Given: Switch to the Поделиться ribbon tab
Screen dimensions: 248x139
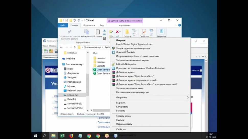Looking at the screenshot, I should (x=89, y=25).
